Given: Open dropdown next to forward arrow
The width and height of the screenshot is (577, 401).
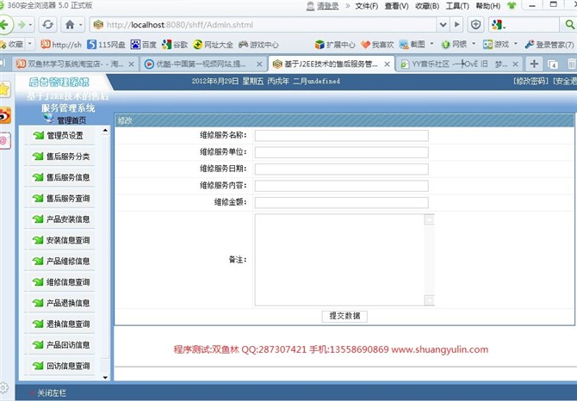Looking at the screenshot, I should 30,25.
